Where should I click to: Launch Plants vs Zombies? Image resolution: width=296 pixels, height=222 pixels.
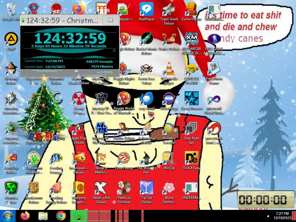(124, 193)
